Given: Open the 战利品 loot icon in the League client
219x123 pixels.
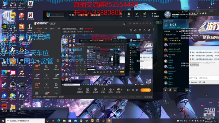Looking at the screenshot, I should click(x=137, y=14).
